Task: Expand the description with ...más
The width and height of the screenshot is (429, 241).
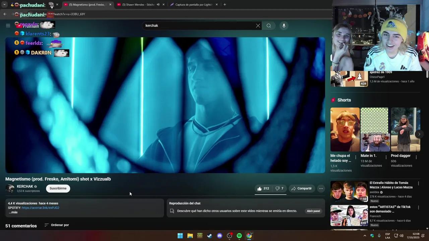Action: [x=13, y=213]
